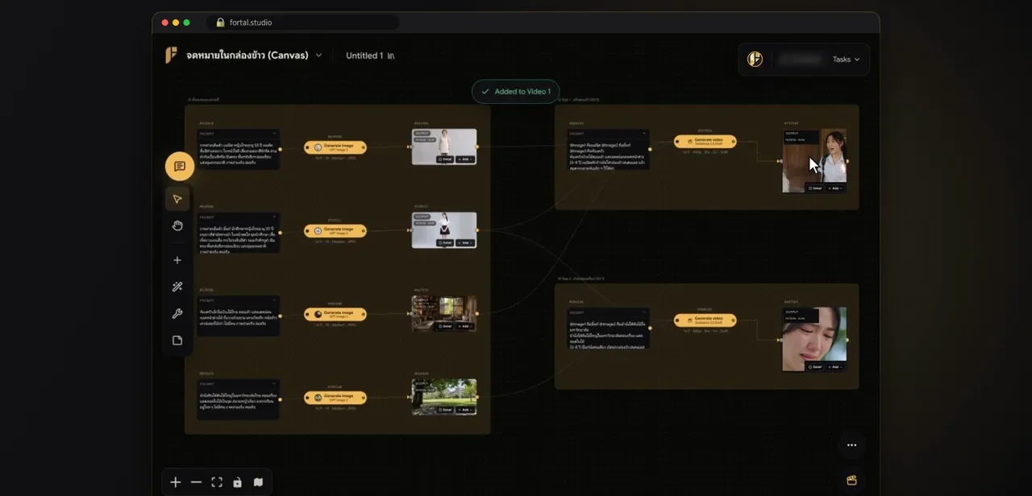
Task: Click the first prompt text box
Action: pyautogui.click(x=239, y=154)
